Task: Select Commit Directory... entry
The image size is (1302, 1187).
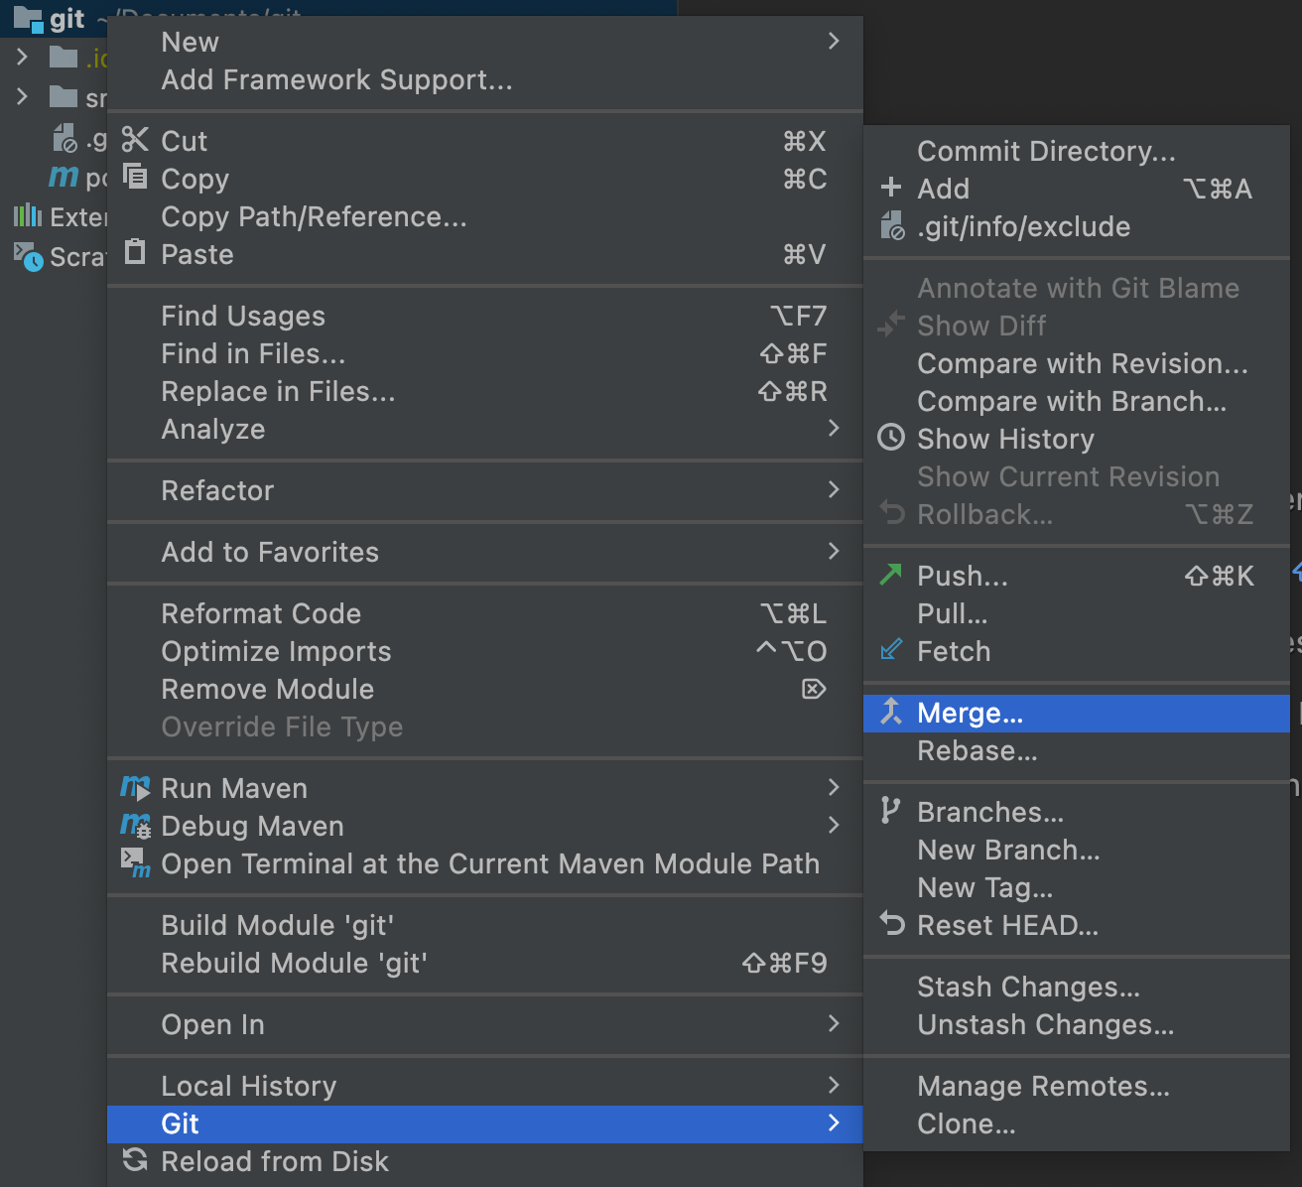Action: click(x=1046, y=151)
